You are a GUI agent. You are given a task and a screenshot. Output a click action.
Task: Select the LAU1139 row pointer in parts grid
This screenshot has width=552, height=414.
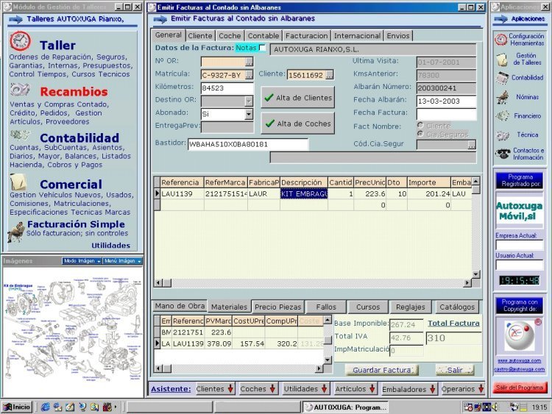pyautogui.click(x=157, y=193)
